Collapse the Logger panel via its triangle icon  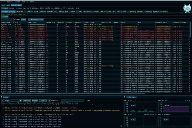[x=2, y=97]
